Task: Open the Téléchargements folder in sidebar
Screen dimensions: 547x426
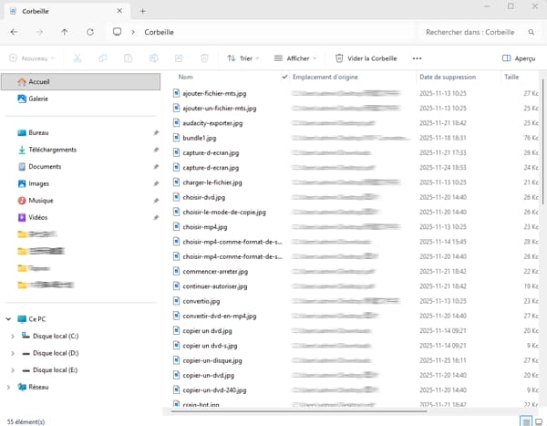Action: (x=52, y=150)
